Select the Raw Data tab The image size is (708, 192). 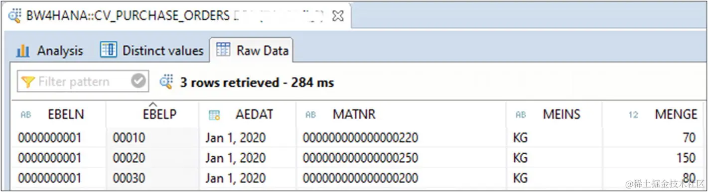[x=252, y=51]
